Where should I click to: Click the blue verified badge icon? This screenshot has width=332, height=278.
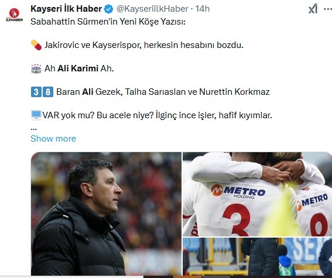pos(109,9)
